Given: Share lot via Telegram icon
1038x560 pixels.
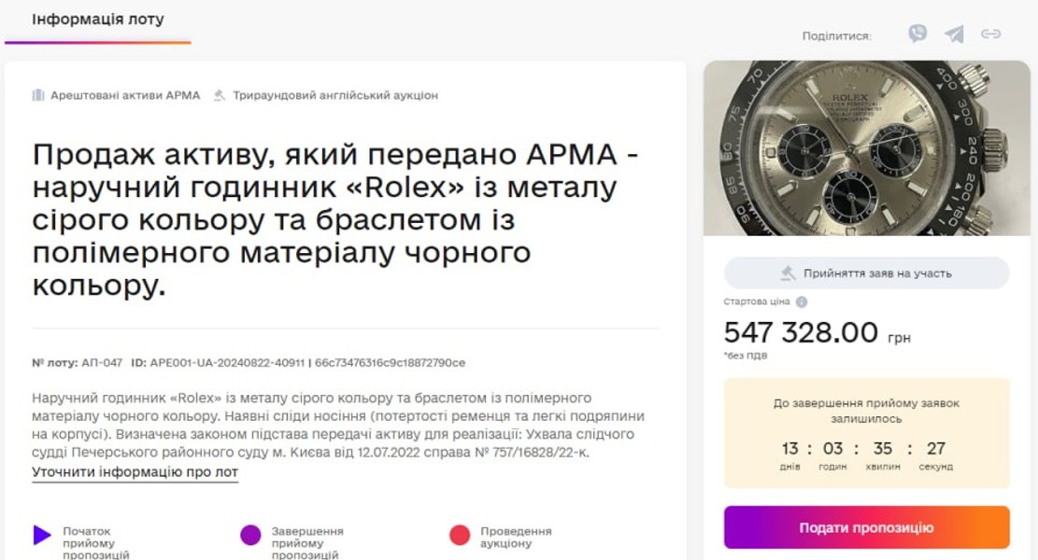Looking at the screenshot, I should click(x=954, y=35).
